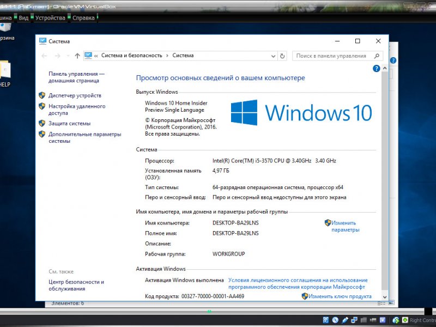436x327 pixels.
Task: Expand arrow after Система и безопасность breadcrumb
Action: 167,56
